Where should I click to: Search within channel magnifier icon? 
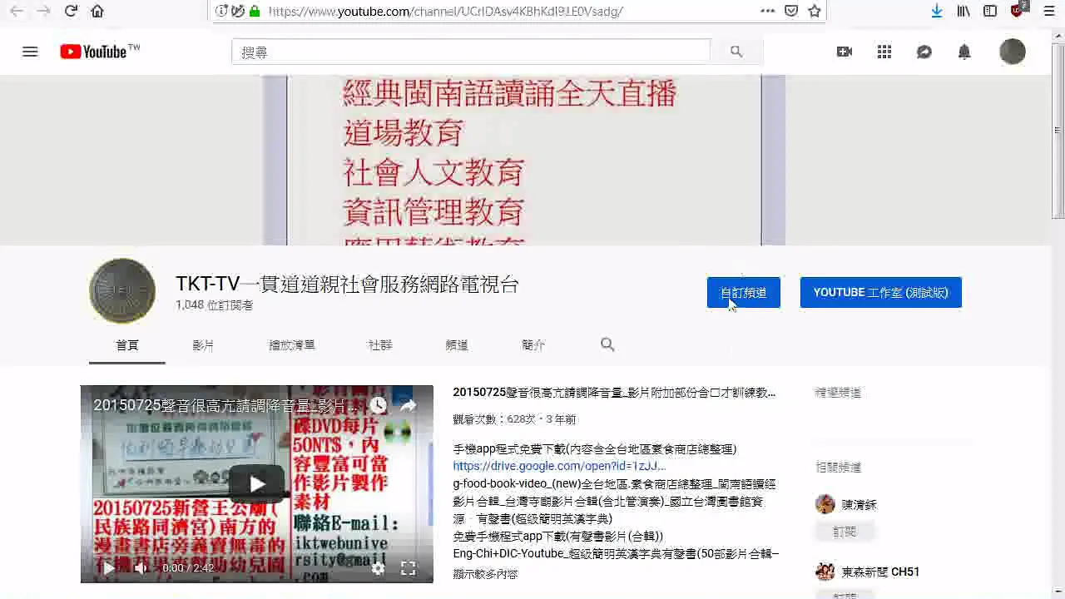coord(607,344)
